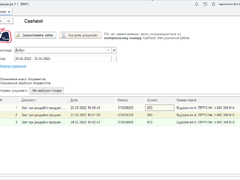Click the Cashalot whale logo
This screenshot has width=240, height=180.
pyautogui.click(x=5, y=35)
